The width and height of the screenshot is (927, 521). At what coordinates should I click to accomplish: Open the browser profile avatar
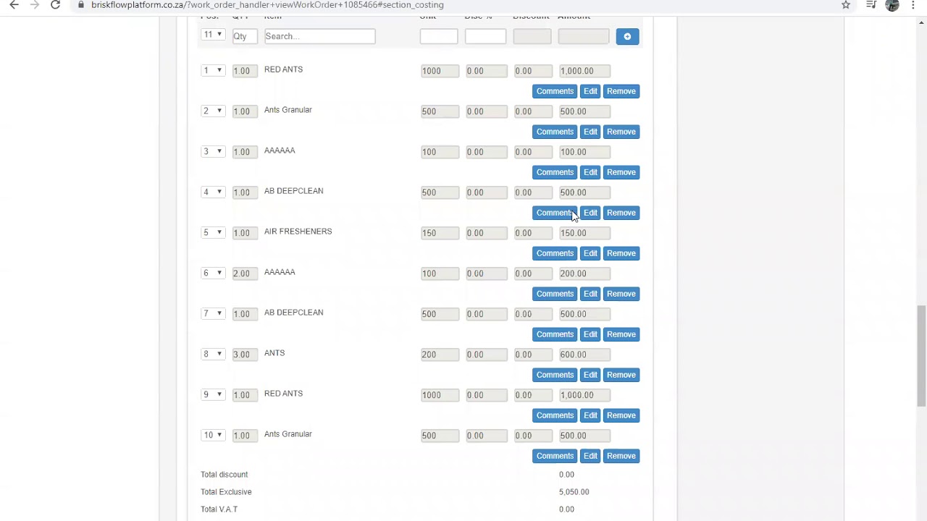(x=892, y=5)
